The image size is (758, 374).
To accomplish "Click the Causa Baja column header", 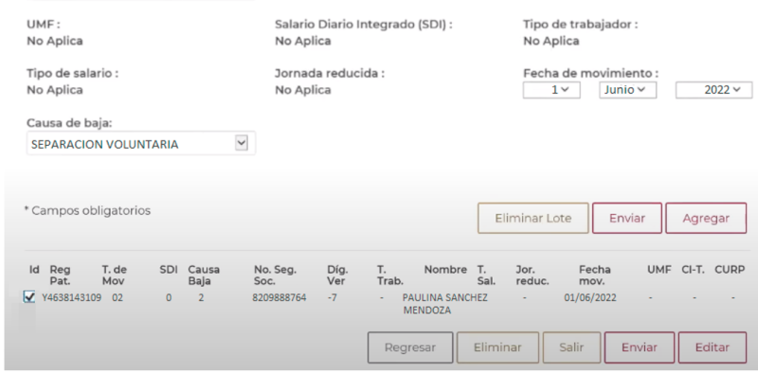I will coord(204,275).
